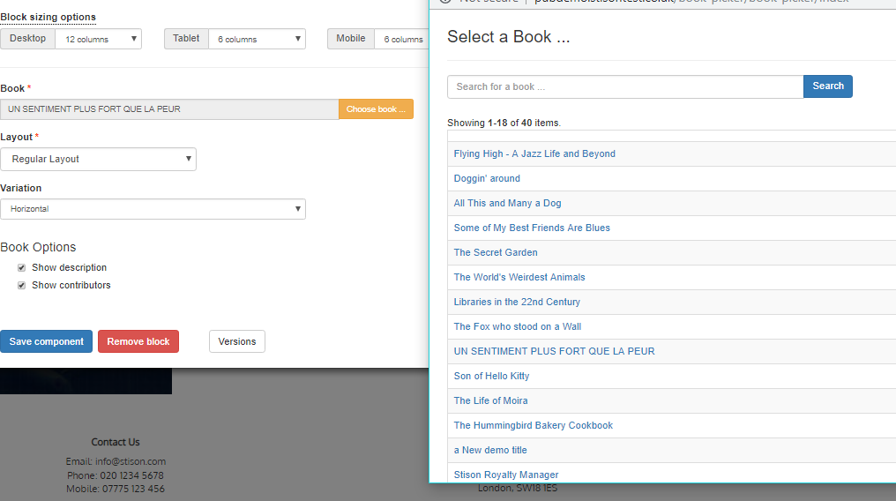The width and height of the screenshot is (896, 501).
Task: Toggle the Show contributors checkbox
Action: [x=22, y=285]
